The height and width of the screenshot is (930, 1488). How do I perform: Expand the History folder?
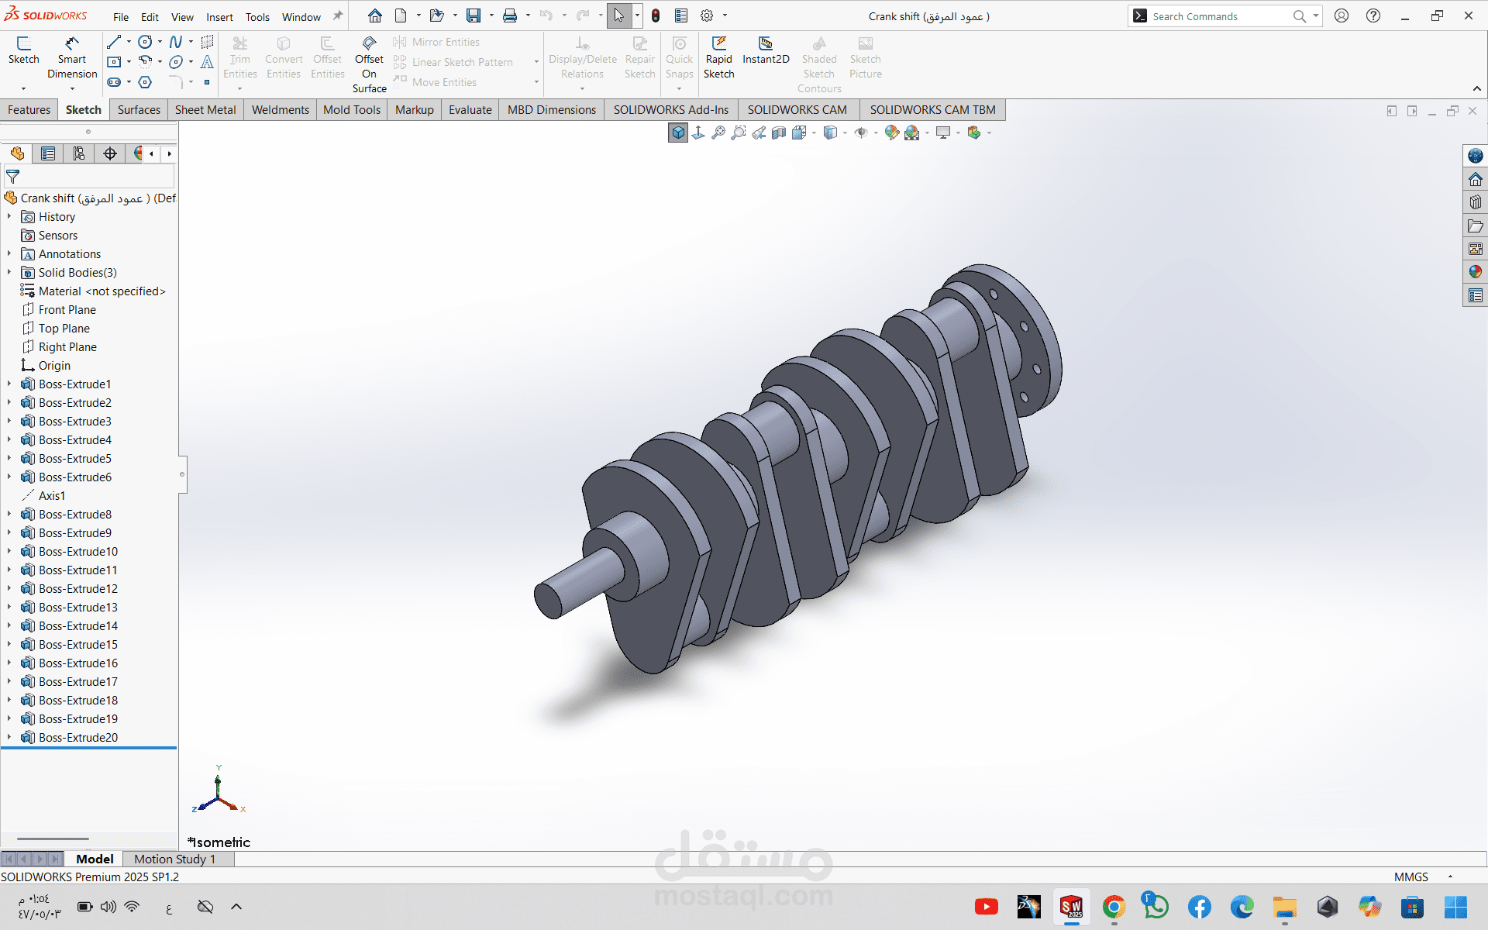[x=9, y=217]
